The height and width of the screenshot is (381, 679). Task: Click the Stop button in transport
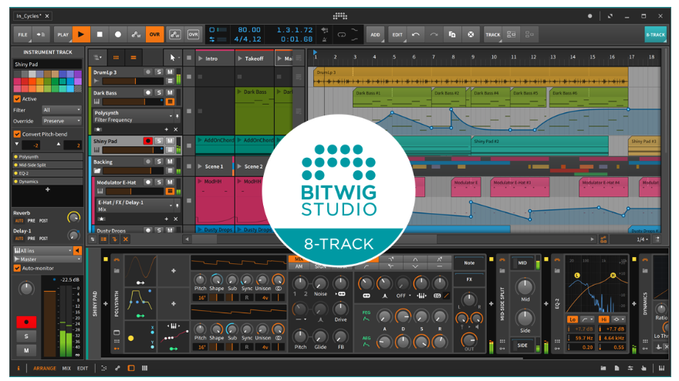point(100,34)
